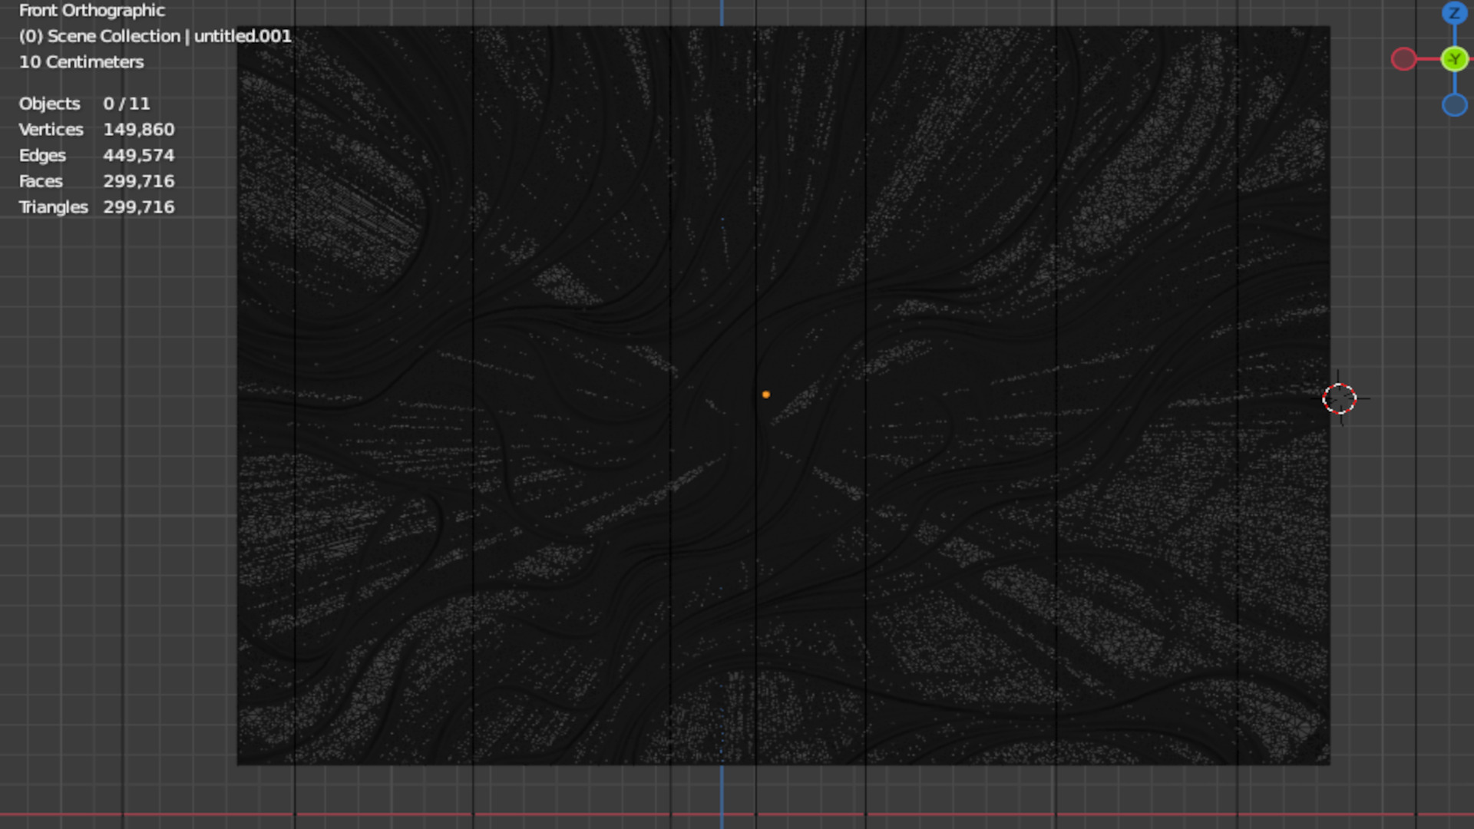Click the Objects 0 / 11 statistic

pos(84,104)
